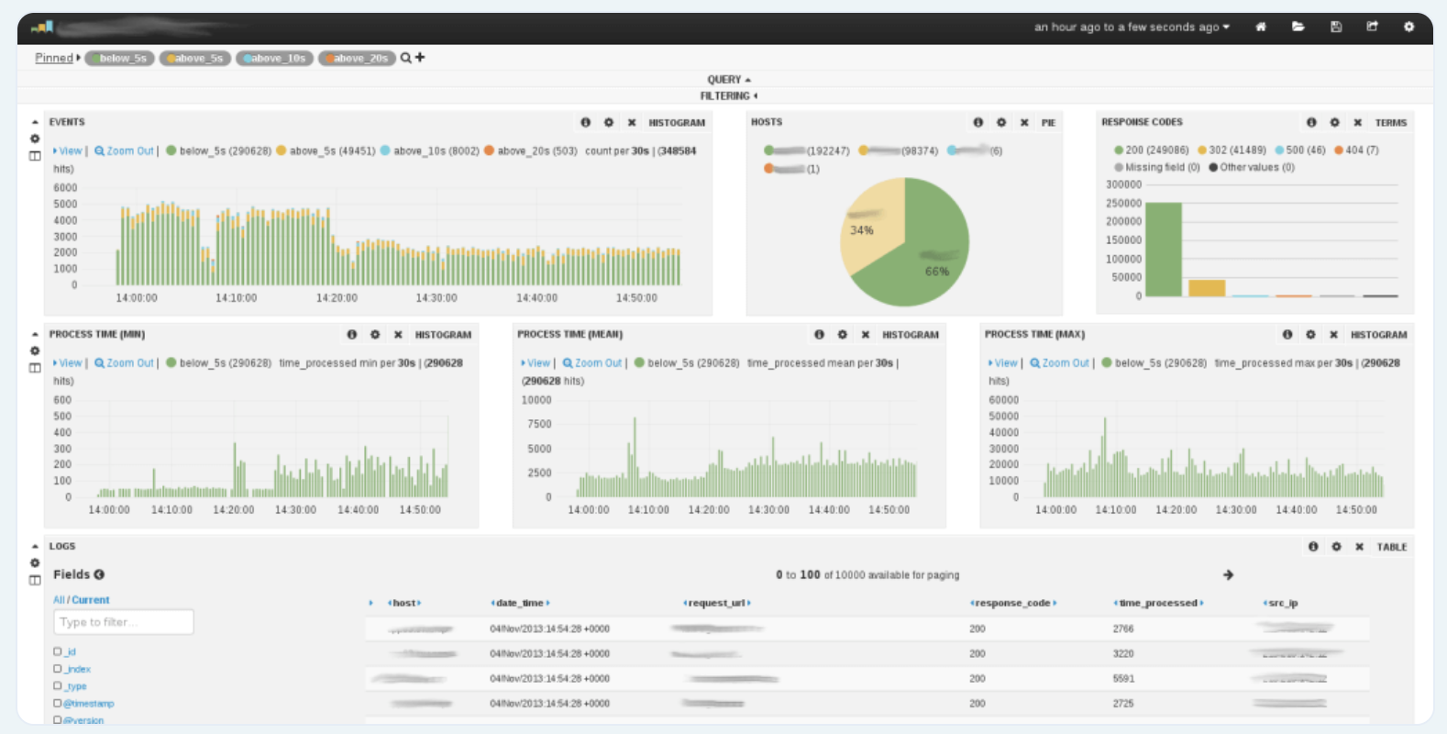
Task: Configure the Response Codes panel
Action: click(x=1335, y=122)
